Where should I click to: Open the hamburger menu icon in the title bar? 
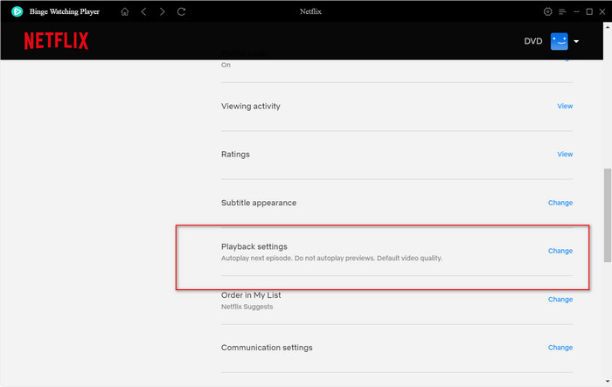tap(562, 11)
